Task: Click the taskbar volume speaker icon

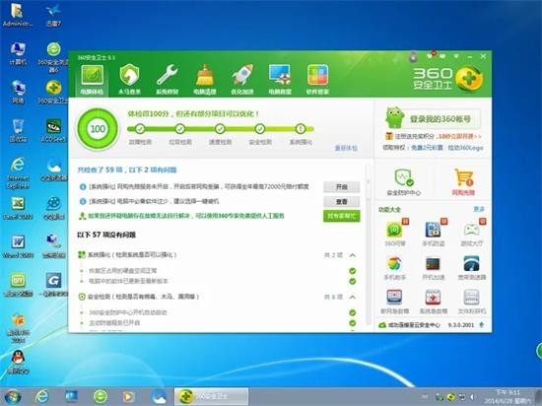Action: (x=471, y=397)
